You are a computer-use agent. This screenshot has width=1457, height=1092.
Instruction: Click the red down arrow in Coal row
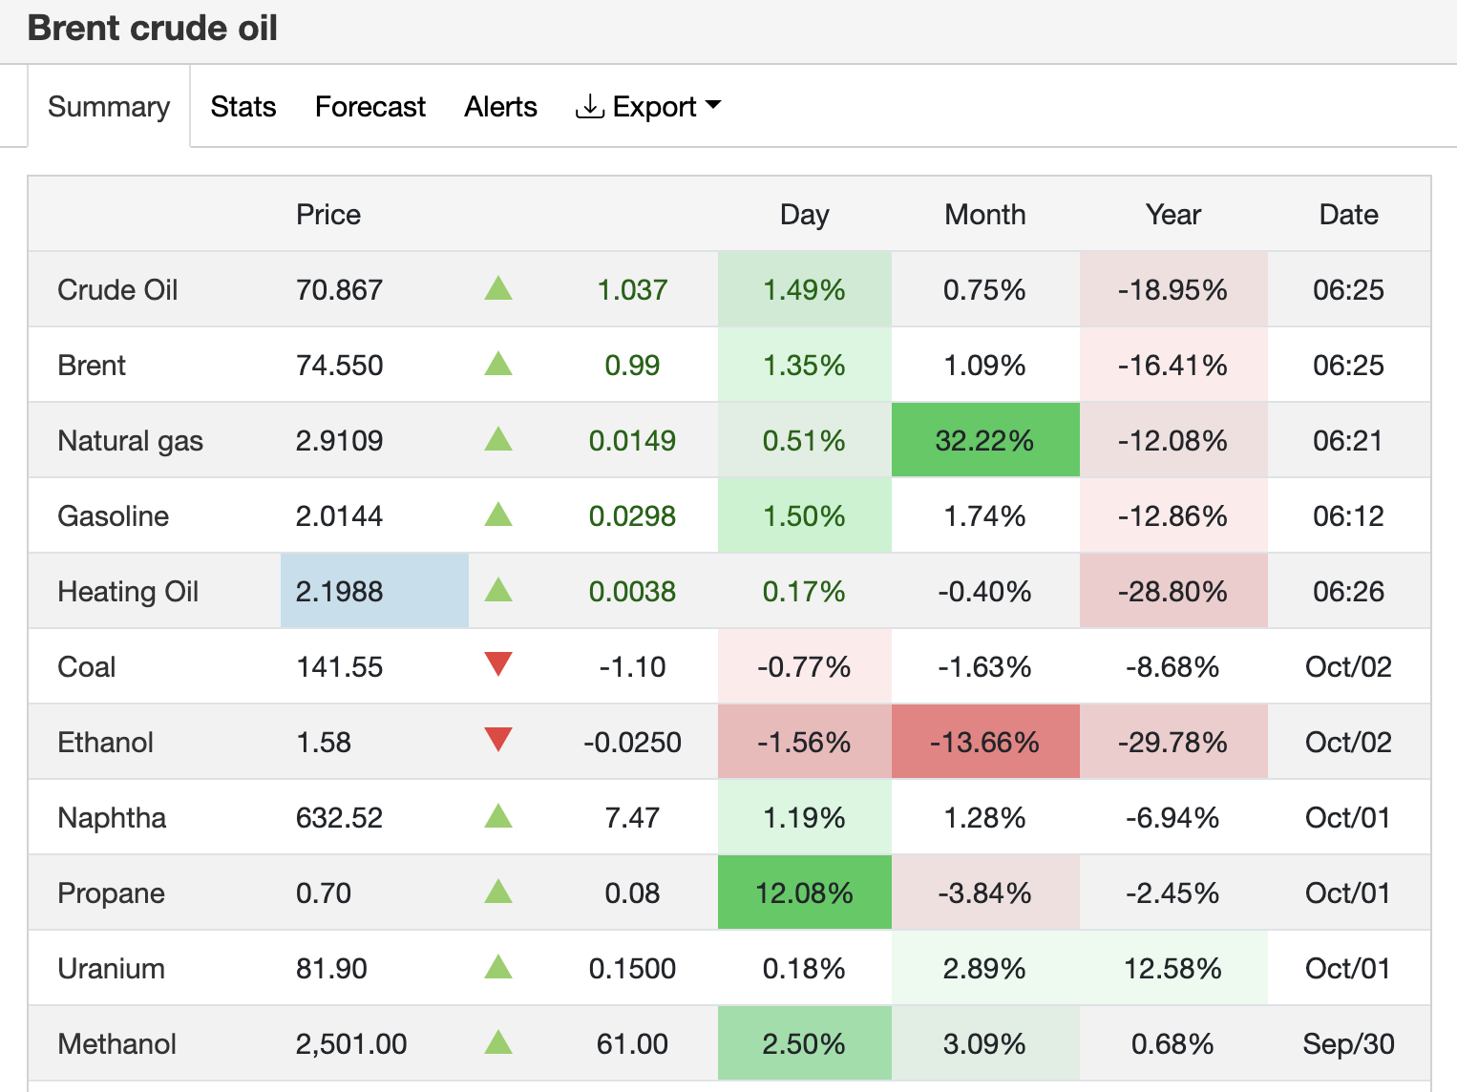[498, 663]
